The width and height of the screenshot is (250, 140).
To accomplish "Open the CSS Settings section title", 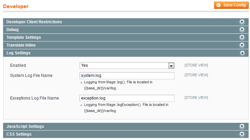I will pyautogui.click(x=19, y=134).
